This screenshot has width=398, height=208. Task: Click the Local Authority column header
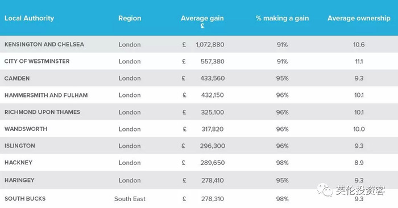[29, 18]
